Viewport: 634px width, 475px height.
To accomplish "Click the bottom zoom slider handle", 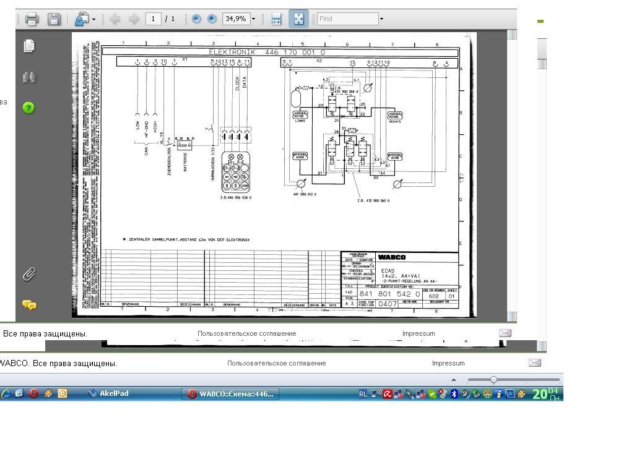I will [x=493, y=380].
